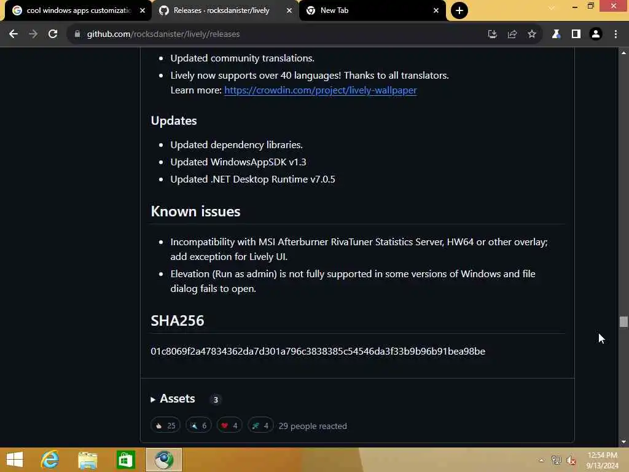
Task: Click 'Lively now supports over 40 languages' text
Action: 310,75
